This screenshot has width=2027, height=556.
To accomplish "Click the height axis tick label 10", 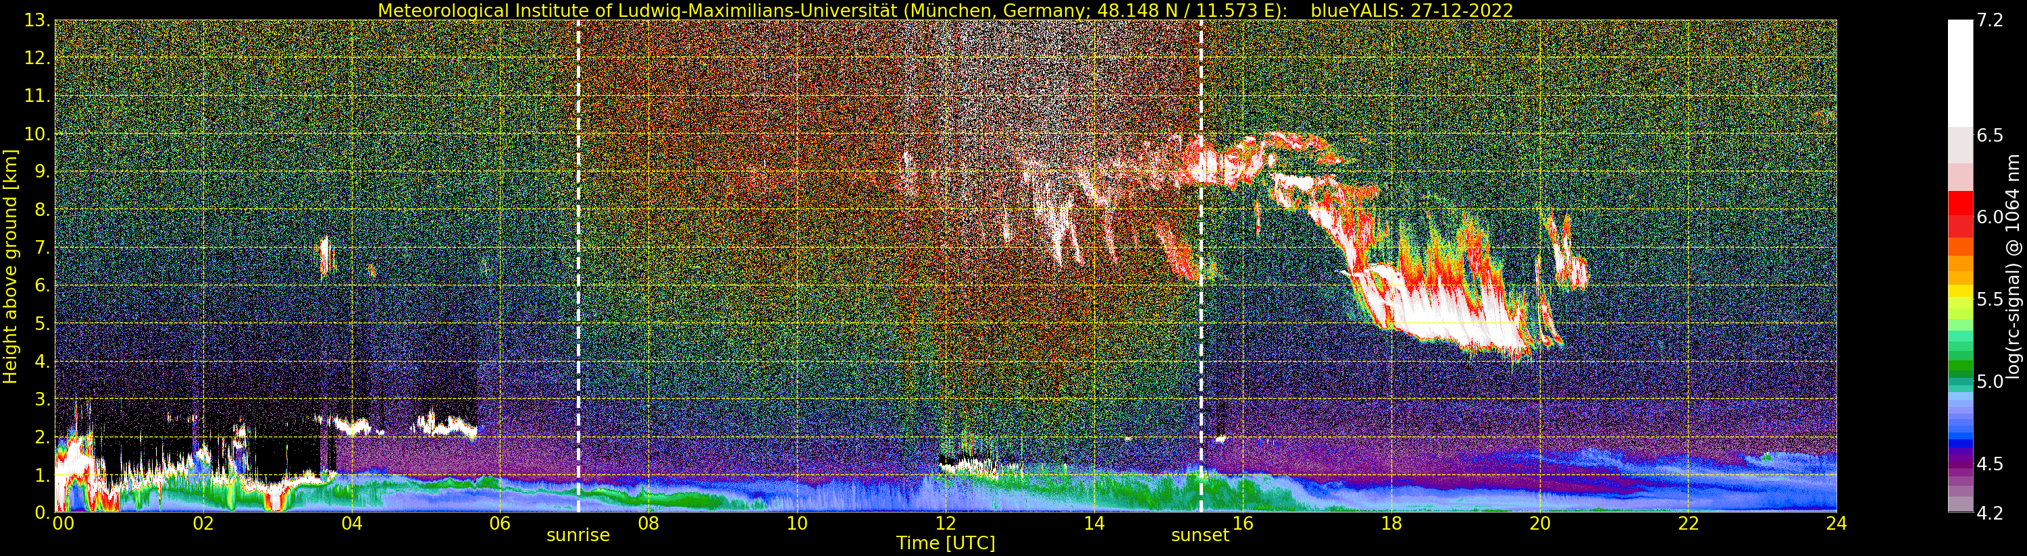I will pos(37,134).
